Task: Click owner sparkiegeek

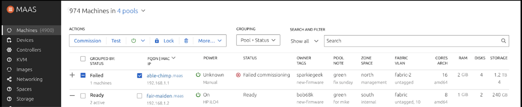Action: tap(310, 75)
